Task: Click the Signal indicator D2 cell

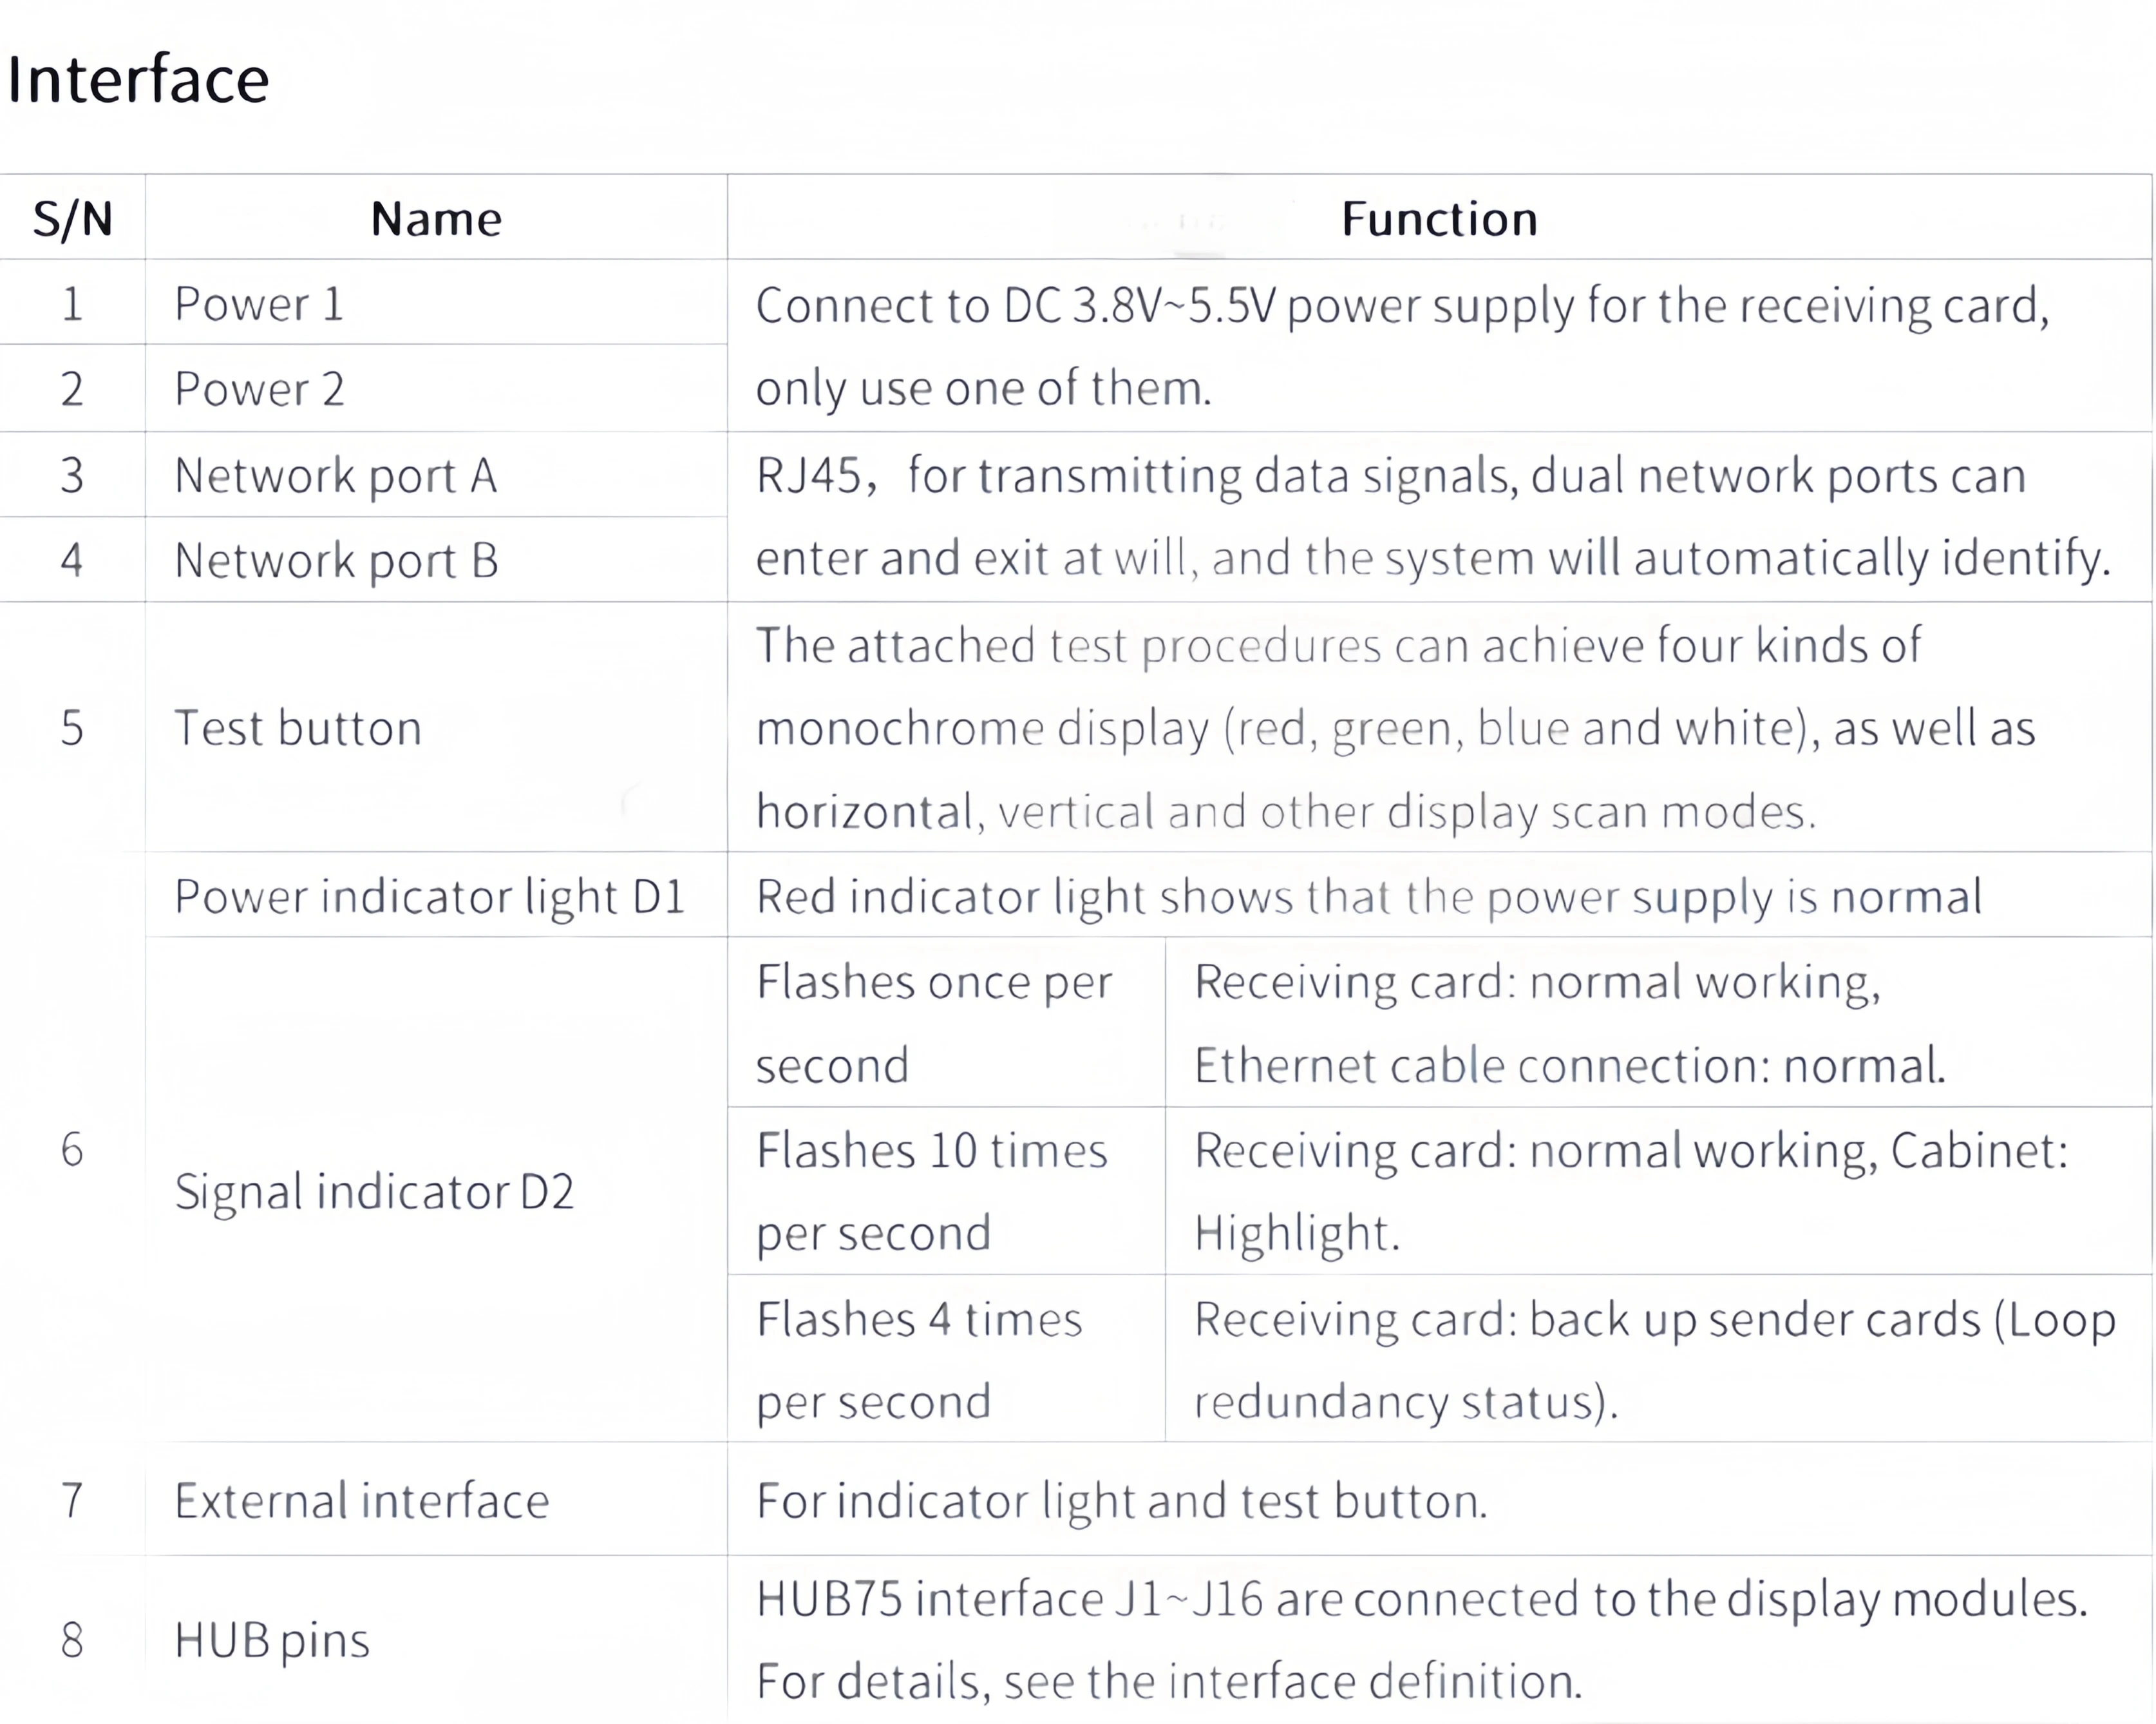Action: [x=374, y=1191]
